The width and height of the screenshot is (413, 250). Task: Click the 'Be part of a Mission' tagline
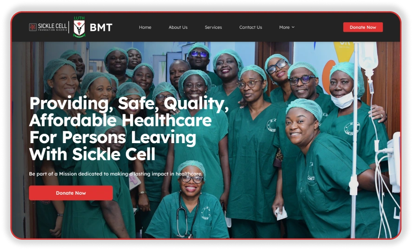click(x=116, y=174)
